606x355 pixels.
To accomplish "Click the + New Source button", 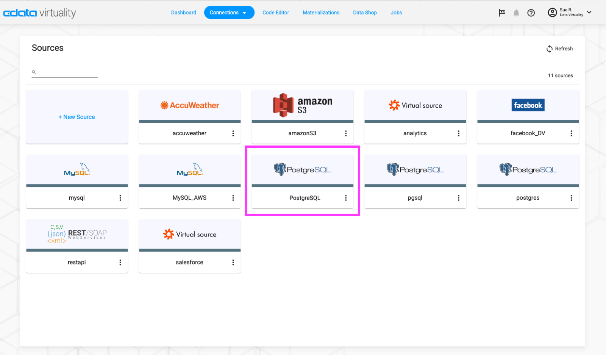I will pos(77,117).
